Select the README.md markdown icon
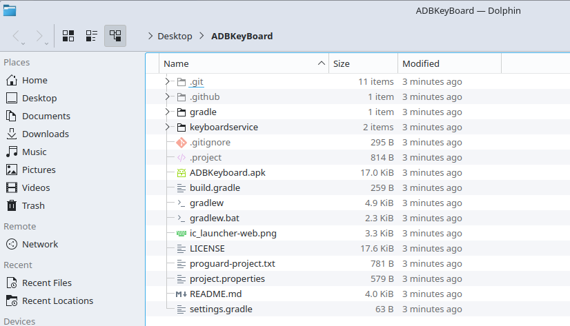The height and width of the screenshot is (326, 570). (181, 294)
